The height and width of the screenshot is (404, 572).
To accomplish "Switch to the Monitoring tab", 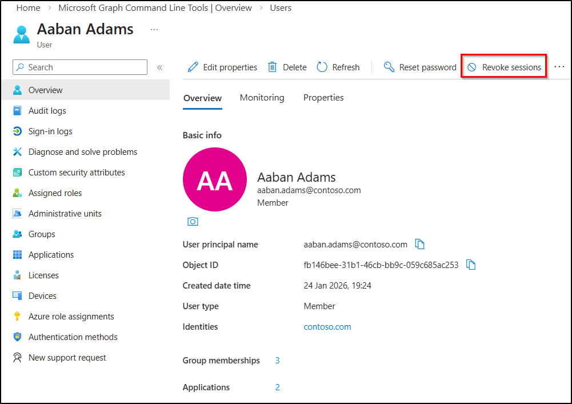I will 262,98.
